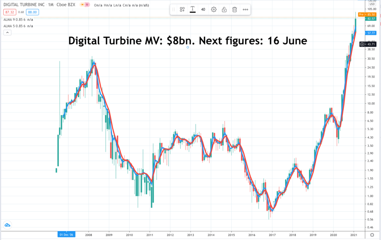Change text color with the T icon

click(192, 9)
